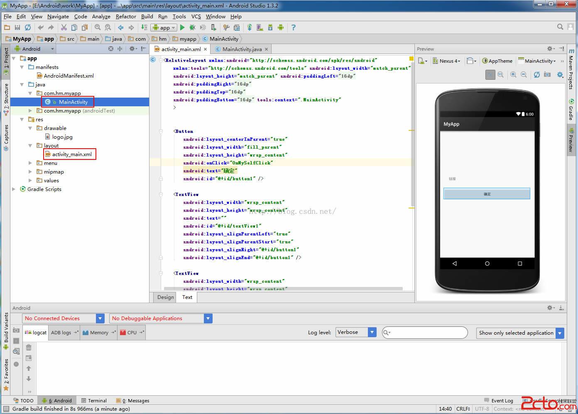Open the AVD Manager from the toolbar
This screenshot has width=578, height=414.
click(x=260, y=27)
